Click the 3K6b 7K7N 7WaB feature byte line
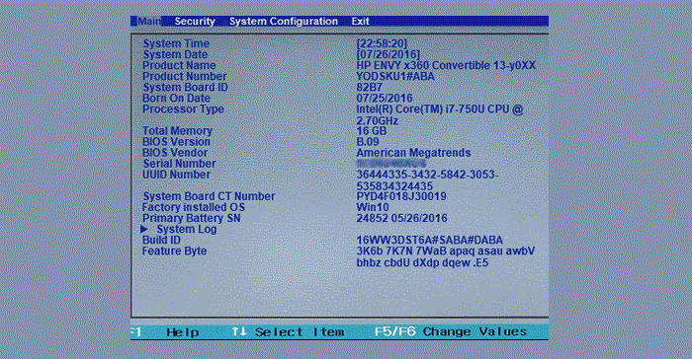This screenshot has height=359, width=692. point(445,251)
